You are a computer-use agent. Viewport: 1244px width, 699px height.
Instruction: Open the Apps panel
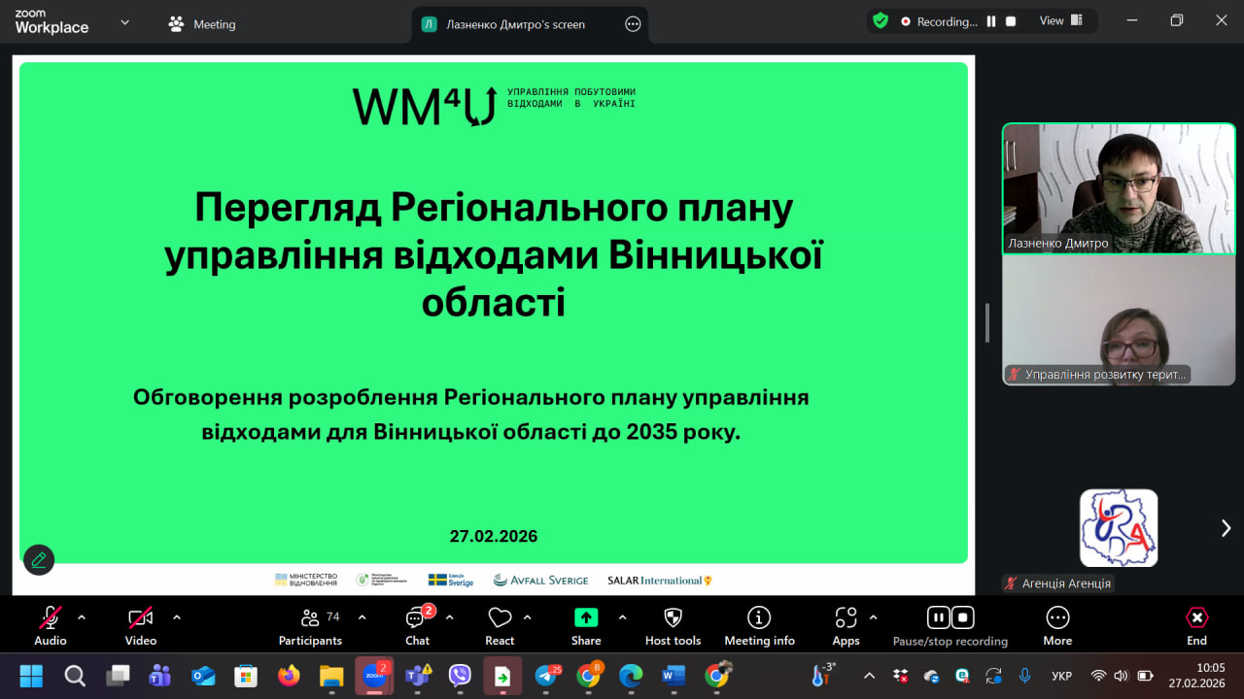(846, 618)
